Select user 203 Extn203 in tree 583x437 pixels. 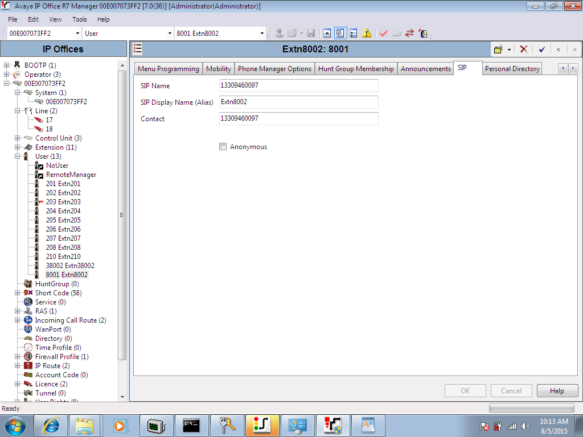click(63, 202)
